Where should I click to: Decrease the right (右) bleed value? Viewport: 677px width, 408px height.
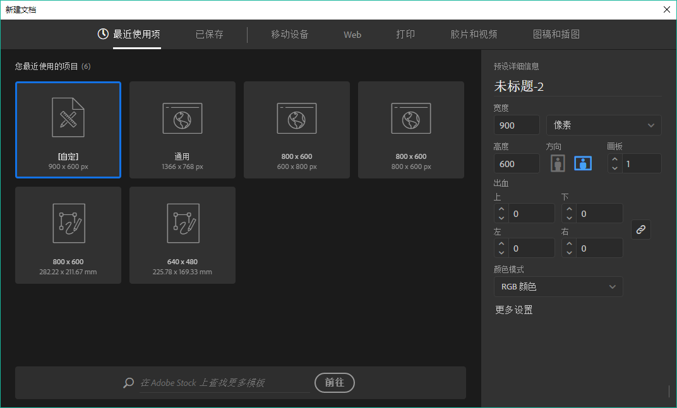coord(569,253)
